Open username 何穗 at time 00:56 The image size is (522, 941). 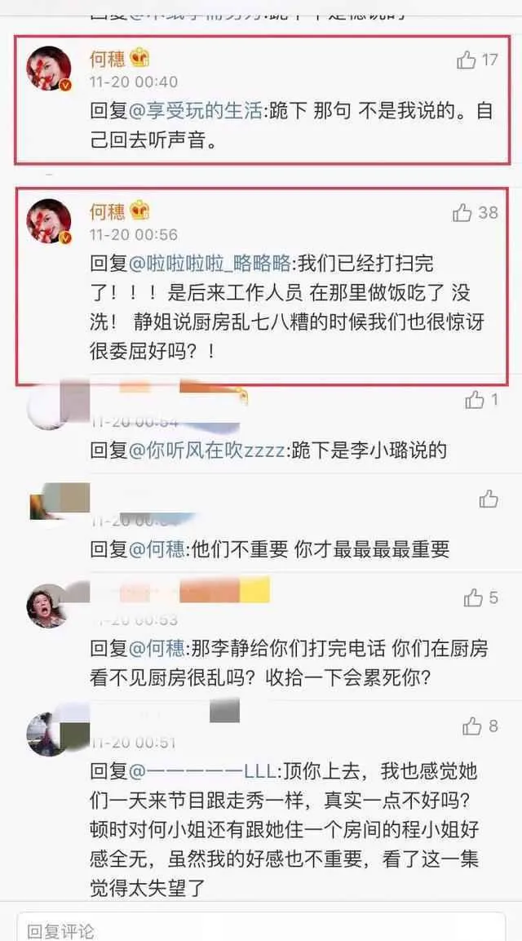pos(108,211)
